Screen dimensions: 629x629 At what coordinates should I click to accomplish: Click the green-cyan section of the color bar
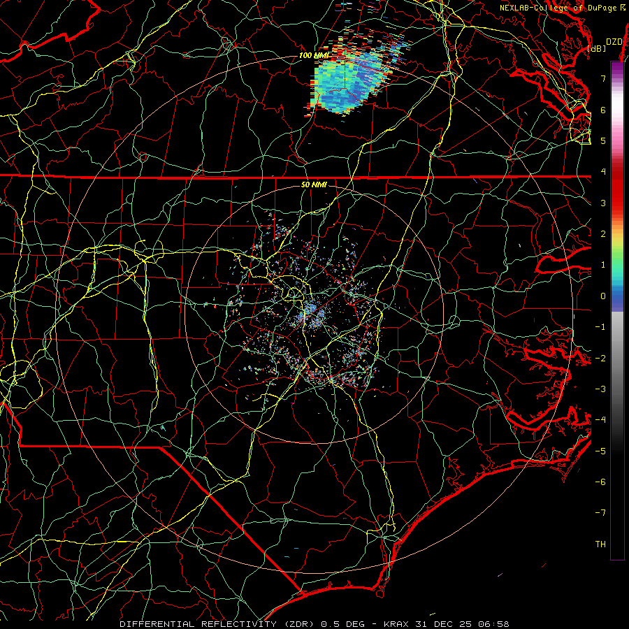pyautogui.click(x=617, y=267)
